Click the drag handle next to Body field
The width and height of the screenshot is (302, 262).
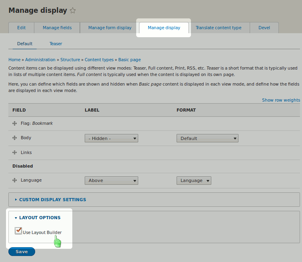pos(15,138)
